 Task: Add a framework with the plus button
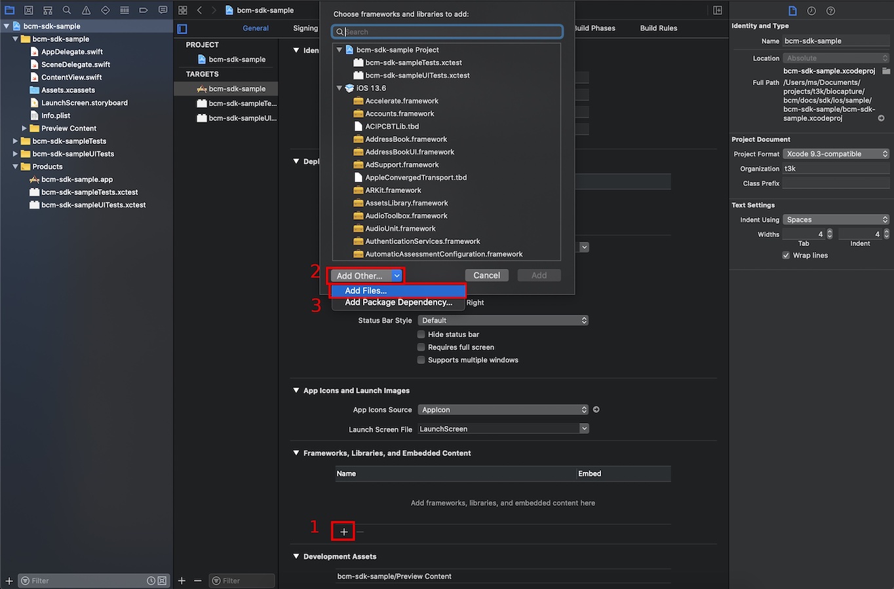pos(344,531)
